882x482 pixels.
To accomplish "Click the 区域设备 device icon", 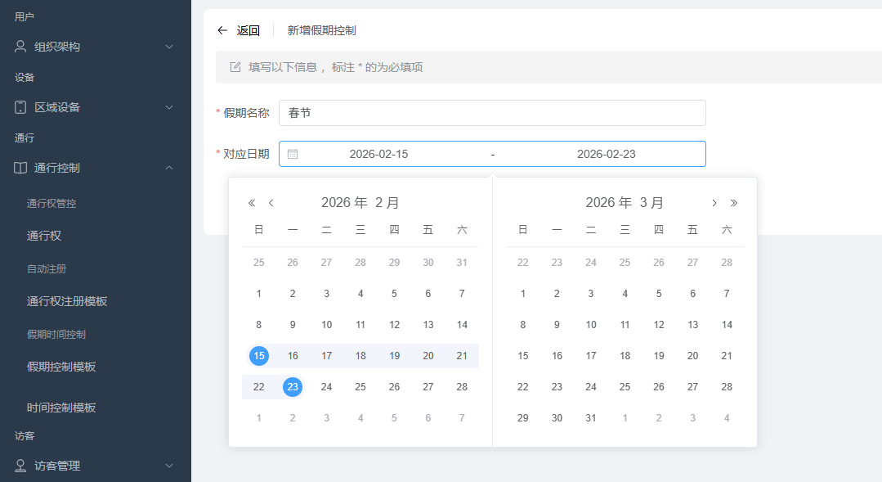I will pyautogui.click(x=21, y=107).
